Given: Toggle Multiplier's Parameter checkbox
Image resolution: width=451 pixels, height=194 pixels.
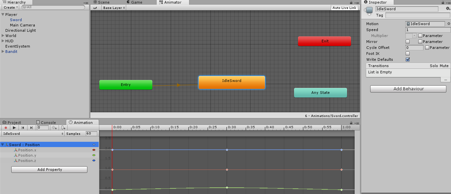Looking at the screenshot, I should click(x=420, y=36).
